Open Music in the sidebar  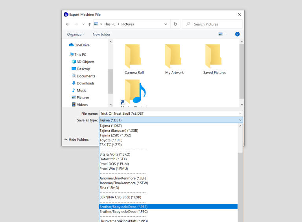pyautogui.click(x=79, y=90)
